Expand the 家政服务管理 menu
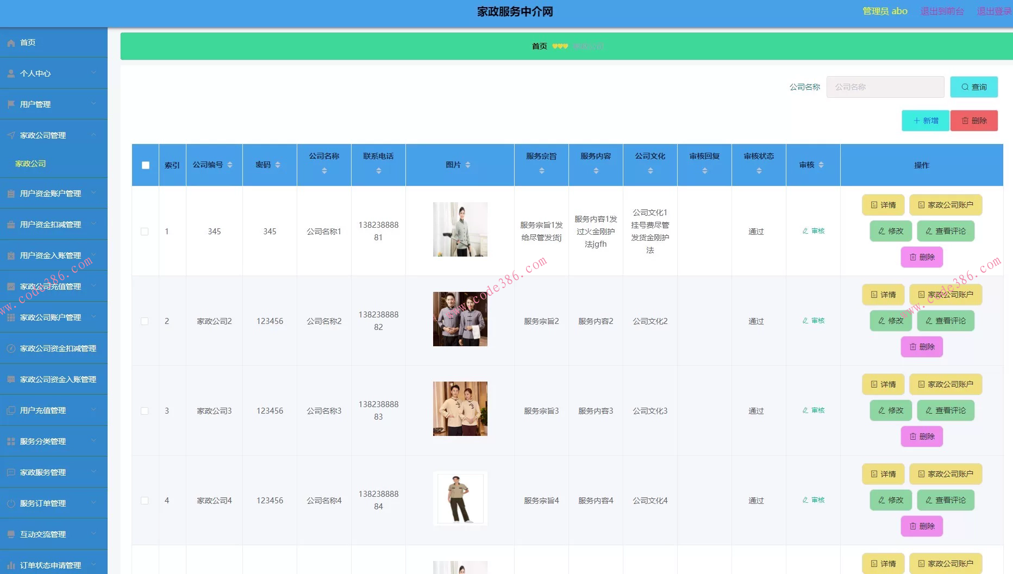Viewport: 1013px width, 574px height. [x=93, y=472]
